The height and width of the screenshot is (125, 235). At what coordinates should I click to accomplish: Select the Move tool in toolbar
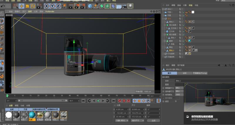click(x=21, y=6)
